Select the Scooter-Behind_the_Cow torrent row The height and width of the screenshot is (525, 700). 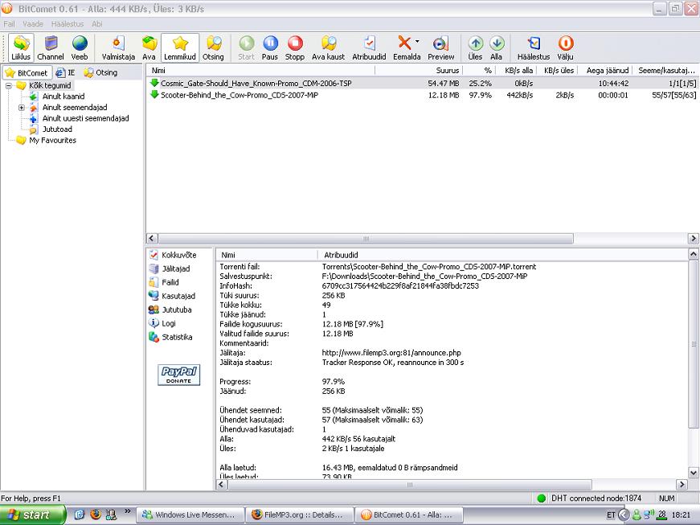(422, 95)
